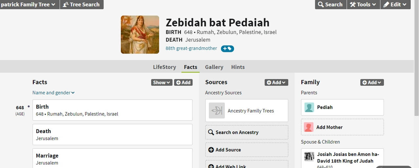The width and height of the screenshot is (419, 168).
Task: Click Pediah's male silhouette icon
Action: point(309,107)
